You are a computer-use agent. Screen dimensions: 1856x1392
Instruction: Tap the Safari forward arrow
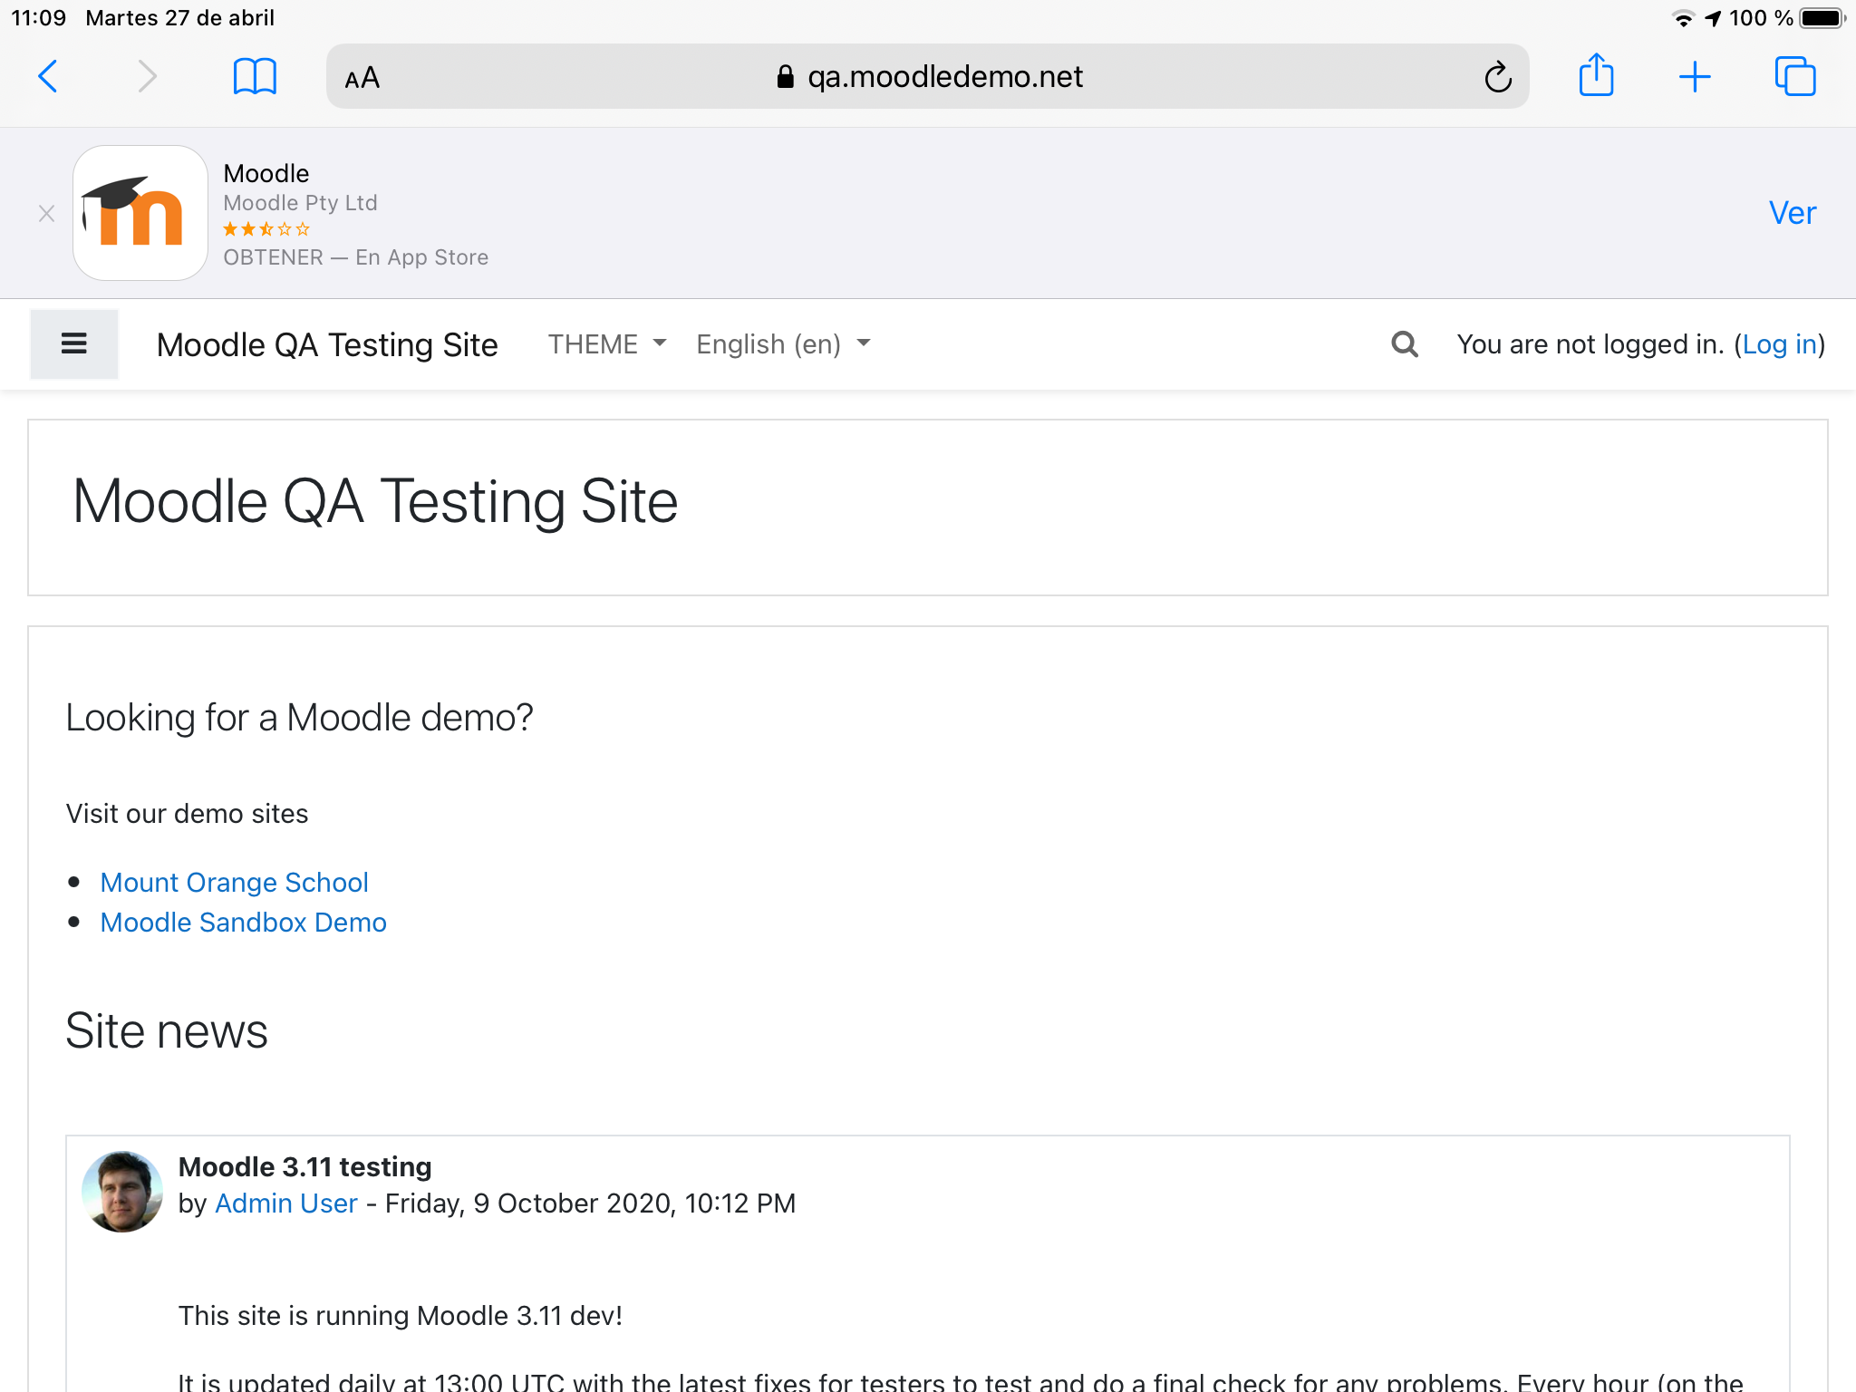[147, 76]
